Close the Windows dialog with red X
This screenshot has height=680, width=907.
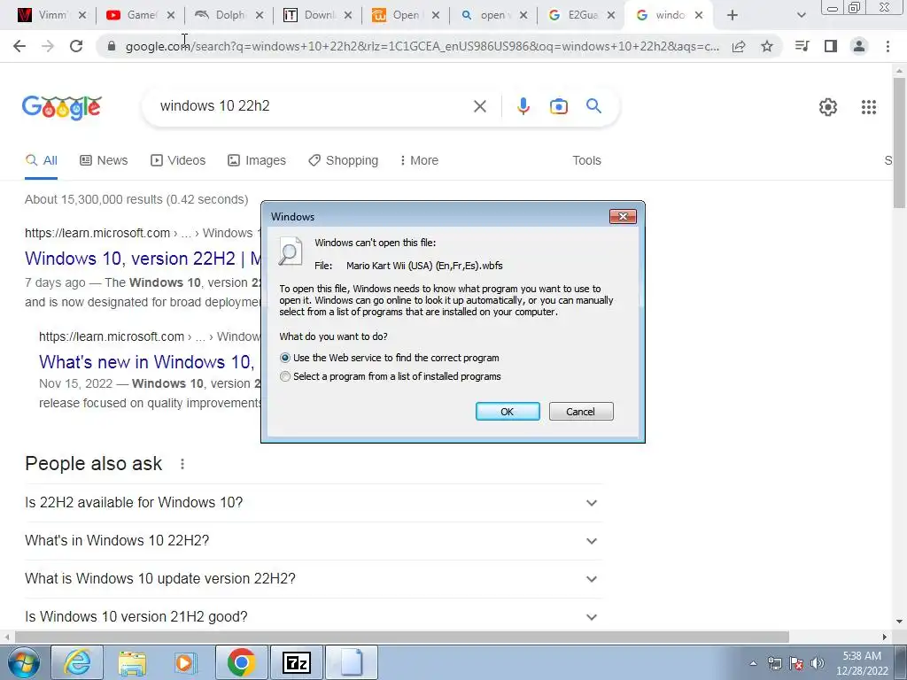click(x=623, y=216)
